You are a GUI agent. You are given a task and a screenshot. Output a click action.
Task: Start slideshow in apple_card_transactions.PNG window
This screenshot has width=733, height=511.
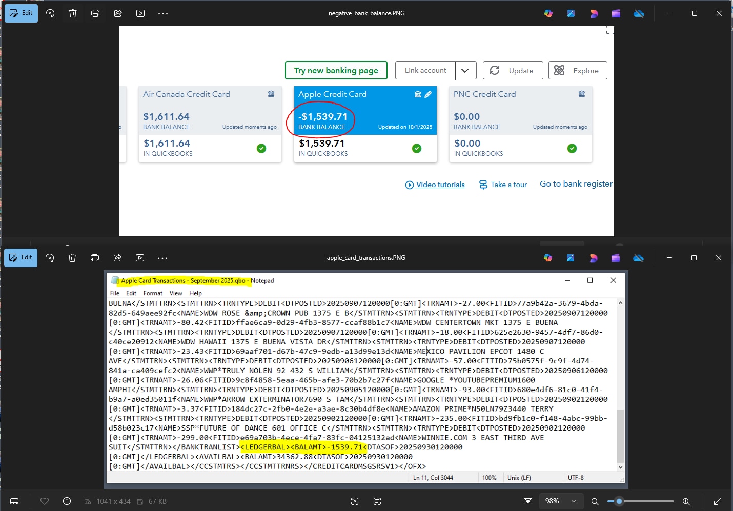click(x=140, y=258)
